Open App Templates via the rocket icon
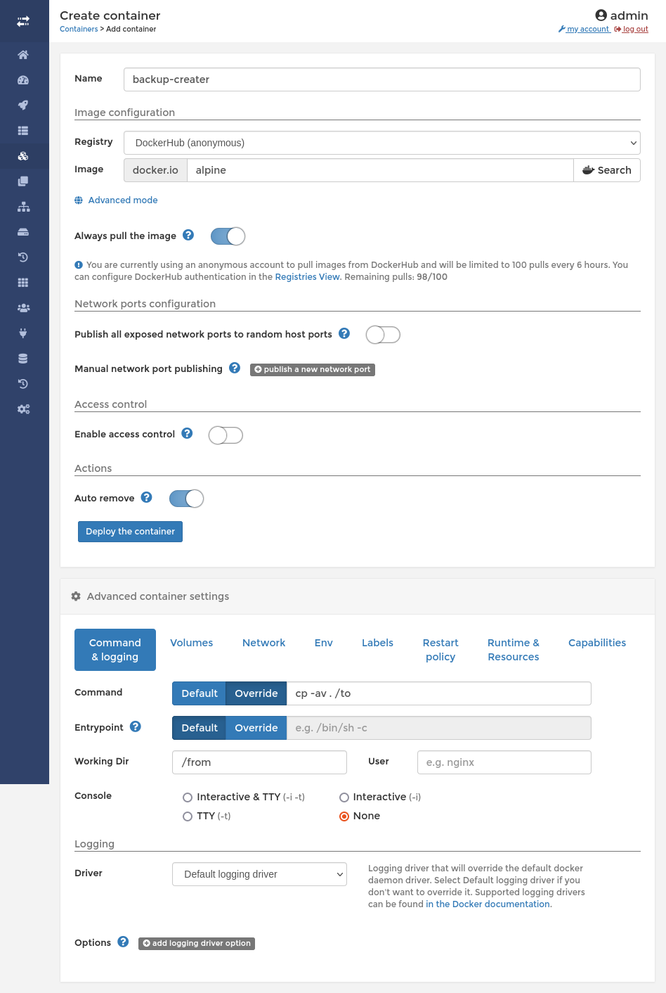 (23, 105)
